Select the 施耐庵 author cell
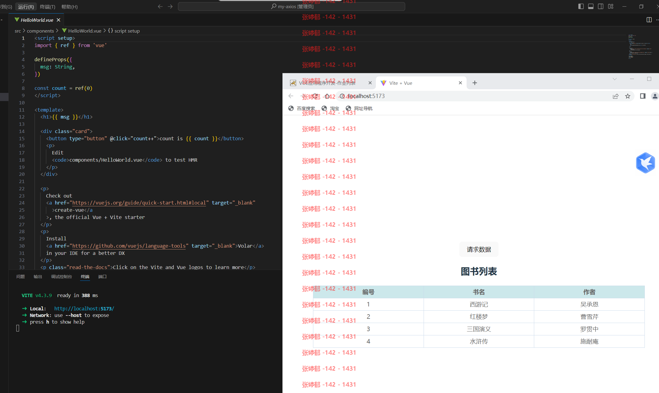The width and height of the screenshot is (659, 393). (589, 341)
